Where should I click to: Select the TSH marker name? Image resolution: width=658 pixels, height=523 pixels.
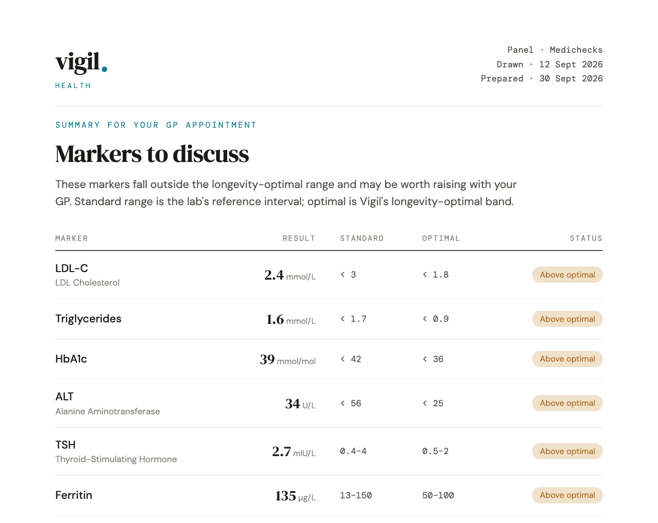65,445
